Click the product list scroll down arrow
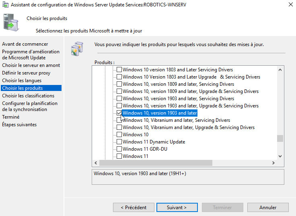 click(280, 156)
